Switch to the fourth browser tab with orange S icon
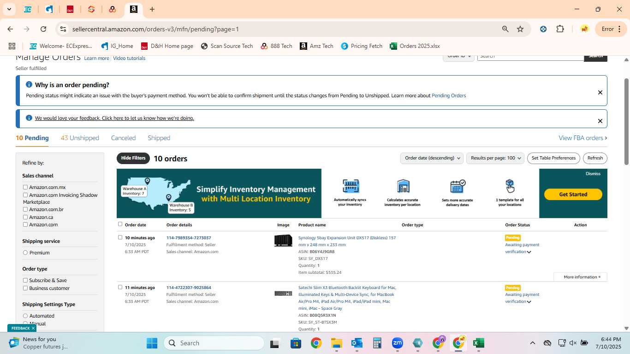Viewport: 630px width, 354px height. 91,9
